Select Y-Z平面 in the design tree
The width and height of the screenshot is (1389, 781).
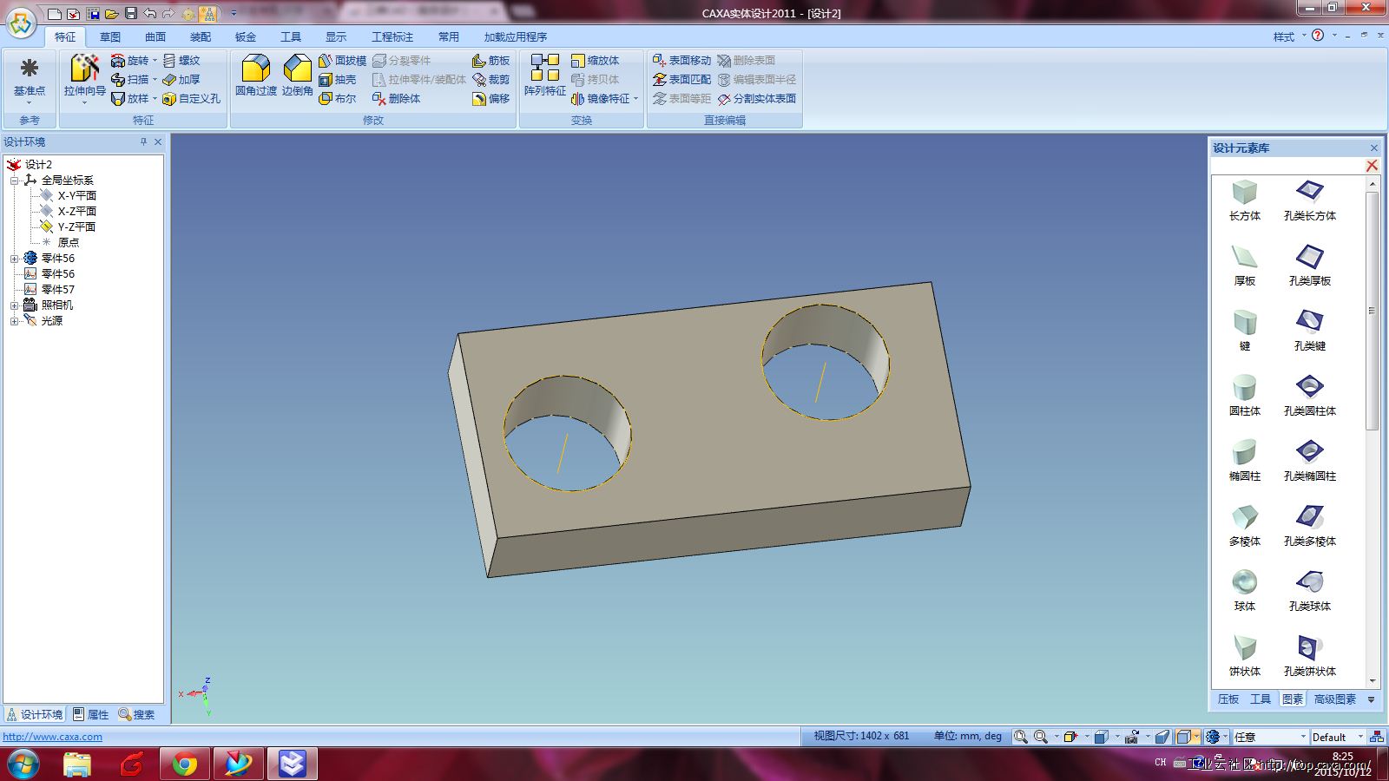76,227
